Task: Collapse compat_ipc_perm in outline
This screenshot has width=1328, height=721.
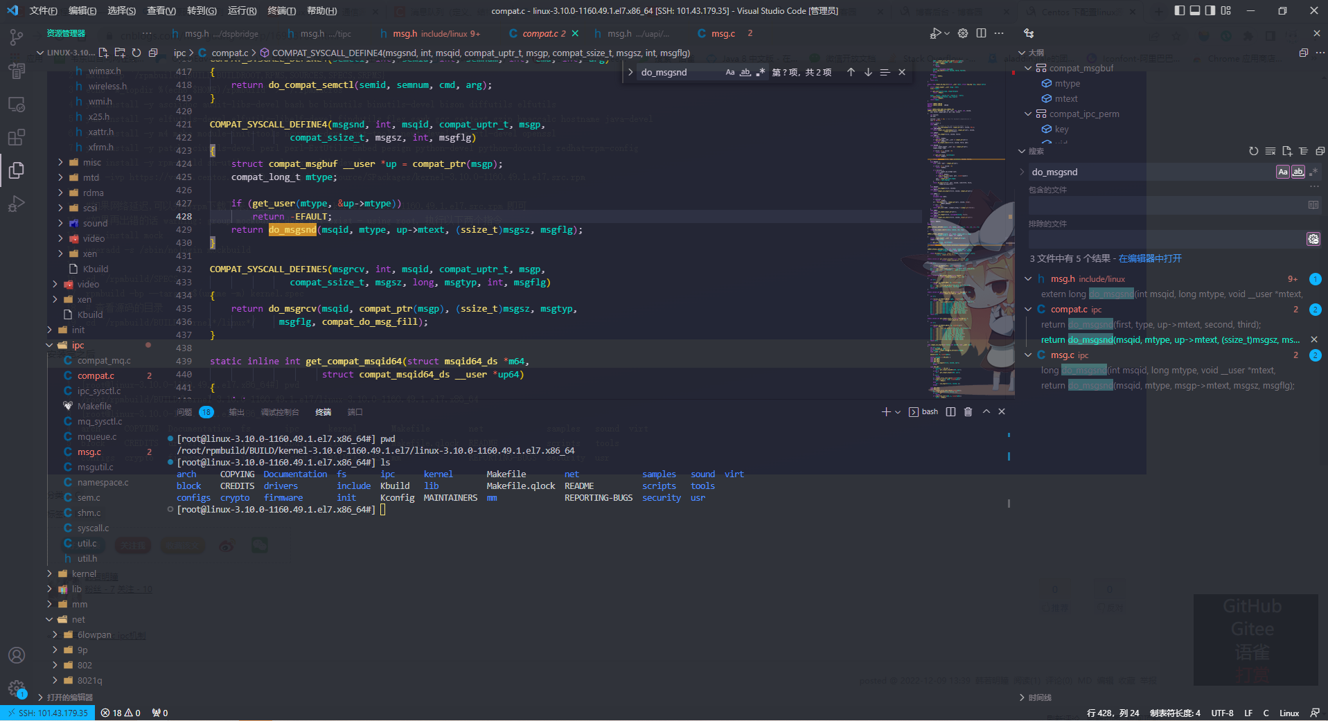Action: (1029, 114)
